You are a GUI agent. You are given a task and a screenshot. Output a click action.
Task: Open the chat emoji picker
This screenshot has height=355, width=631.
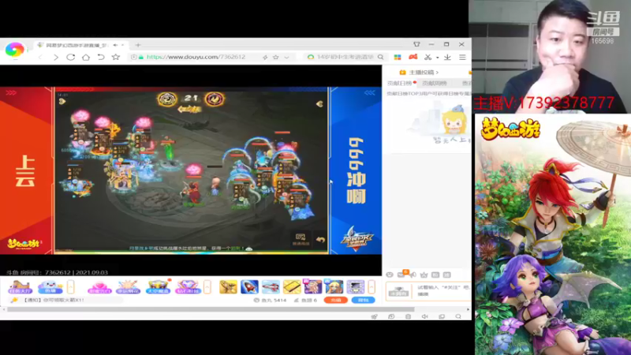tap(390, 275)
